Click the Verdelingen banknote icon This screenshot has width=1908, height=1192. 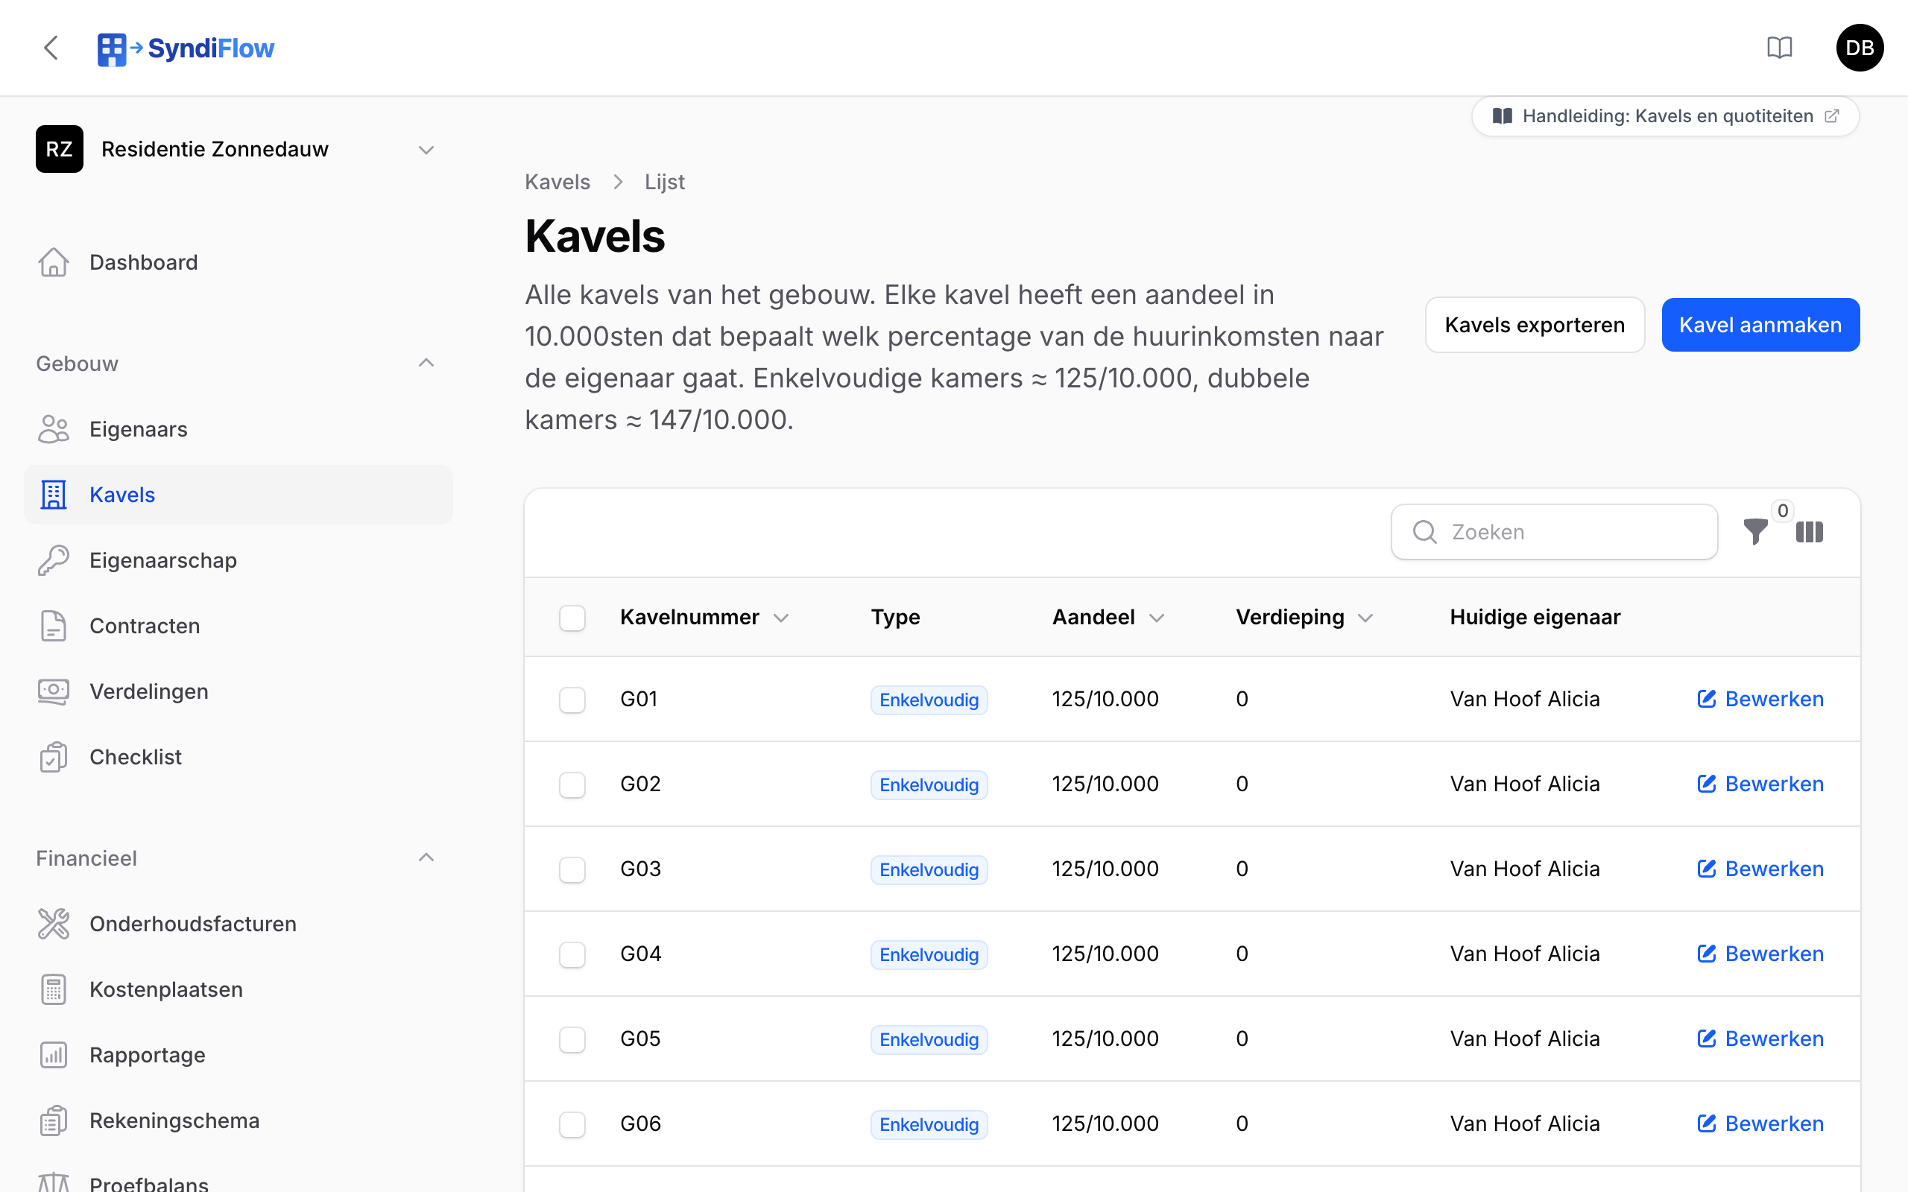53,691
